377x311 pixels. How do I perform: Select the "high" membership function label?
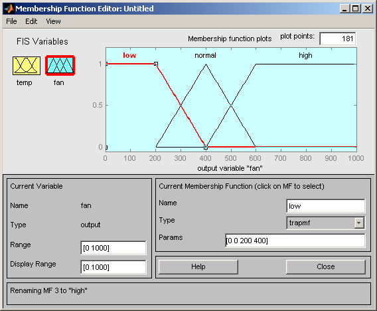pyautogui.click(x=305, y=55)
